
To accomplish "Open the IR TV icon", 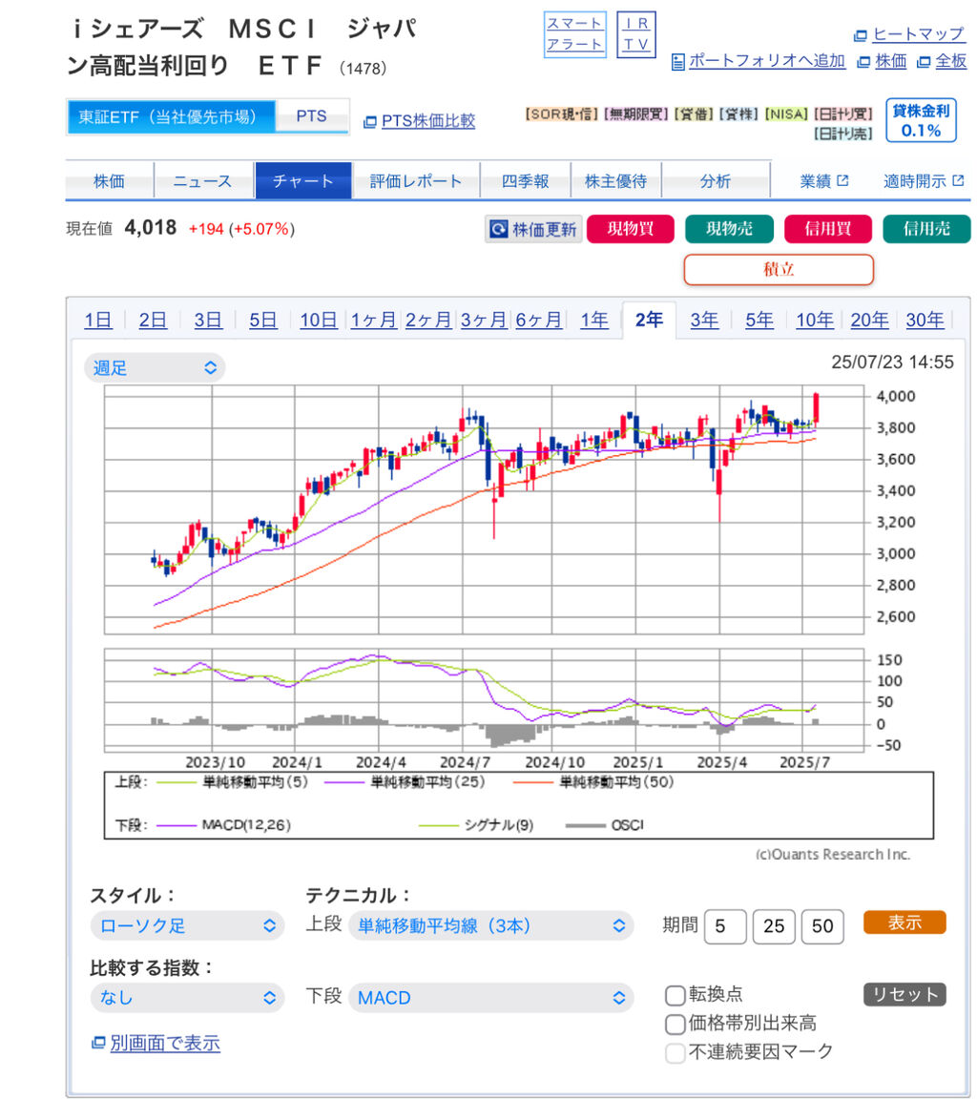I will tap(636, 34).
